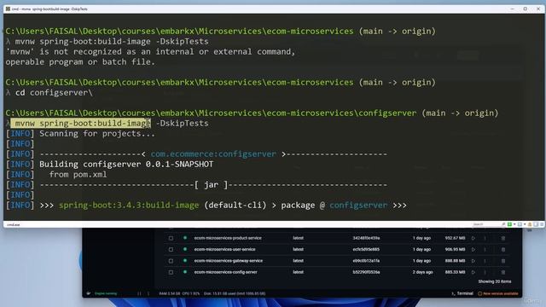
Task: Open more-actions menu for user-service row
Action: coord(485,250)
